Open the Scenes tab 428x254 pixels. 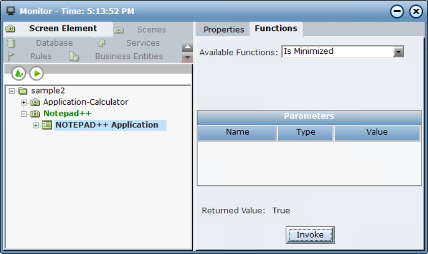pyautogui.click(x=151, y=30)
